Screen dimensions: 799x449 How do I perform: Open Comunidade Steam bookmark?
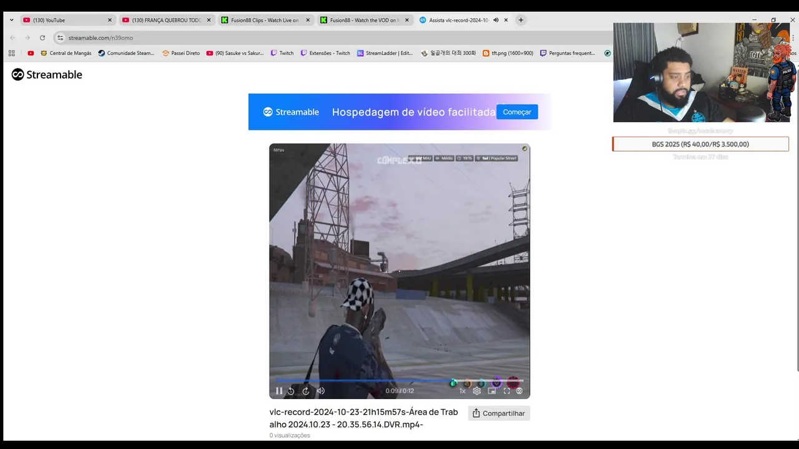click(126, 53)
